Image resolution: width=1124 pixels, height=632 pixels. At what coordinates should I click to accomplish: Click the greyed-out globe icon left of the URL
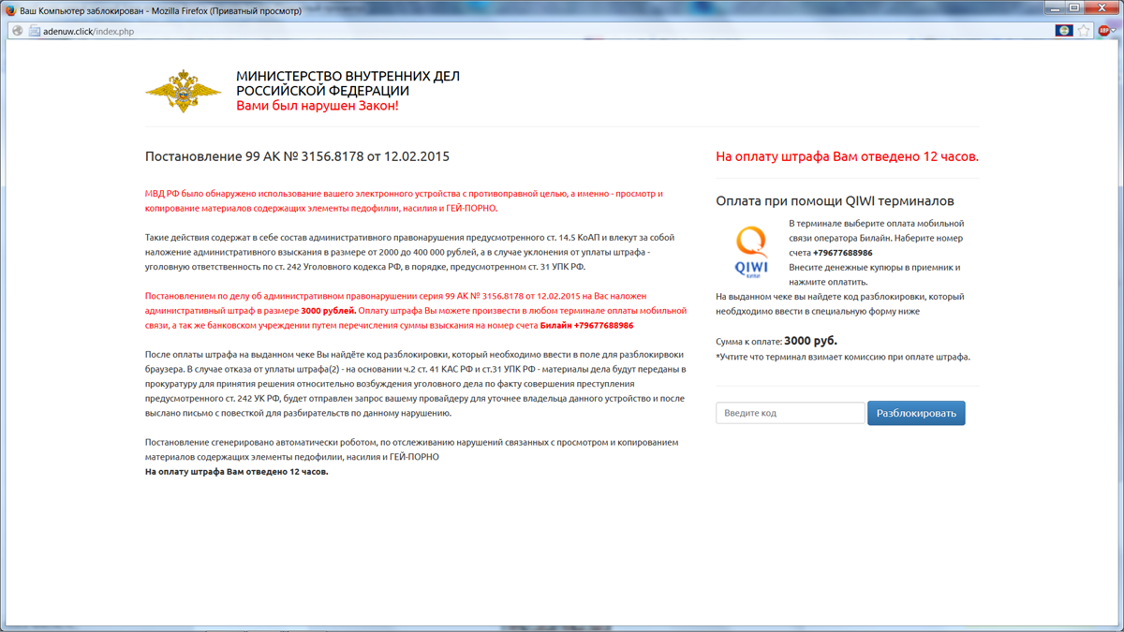(x=17, y=31)
